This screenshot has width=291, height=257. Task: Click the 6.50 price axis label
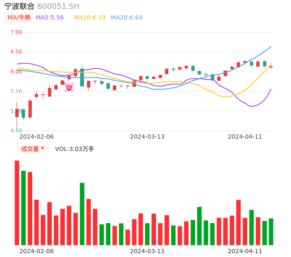tap(16, 52)
